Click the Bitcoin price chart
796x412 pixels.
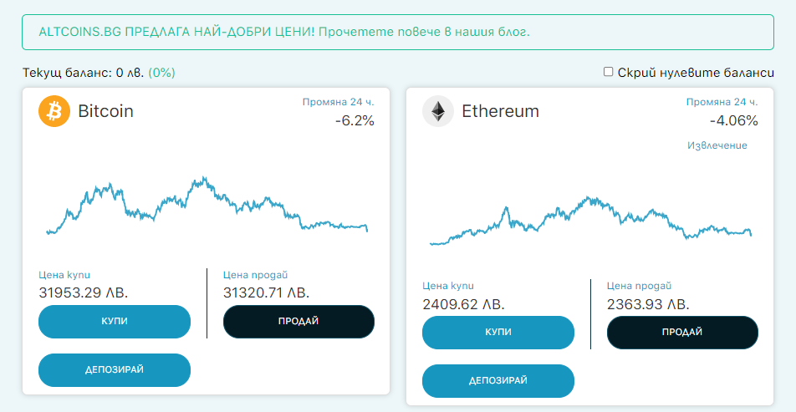point(207,206)
